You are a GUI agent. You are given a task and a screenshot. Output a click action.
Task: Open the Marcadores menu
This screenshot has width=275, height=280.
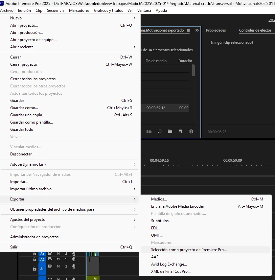click(x=79, y=11)
